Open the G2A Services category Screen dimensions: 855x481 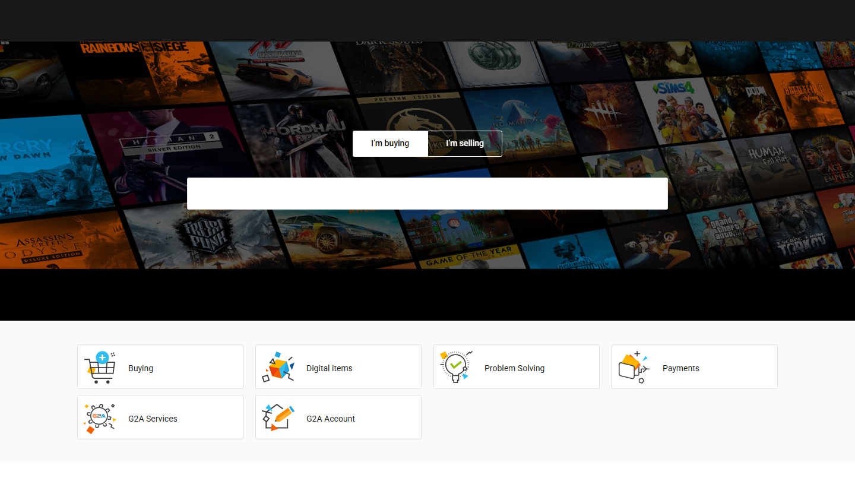pos(160,417)
